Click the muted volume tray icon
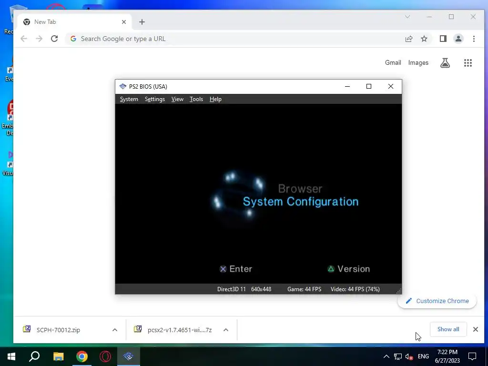The image size is (488, 366). (409, 356)
